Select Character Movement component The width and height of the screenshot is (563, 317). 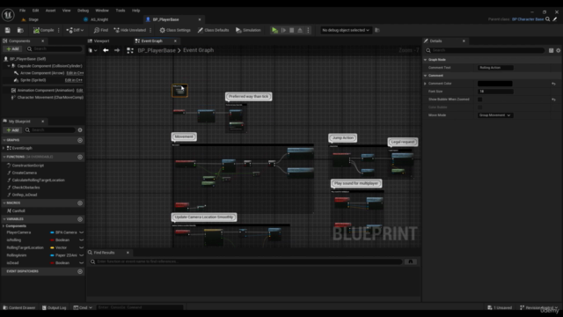coord(50,98)
